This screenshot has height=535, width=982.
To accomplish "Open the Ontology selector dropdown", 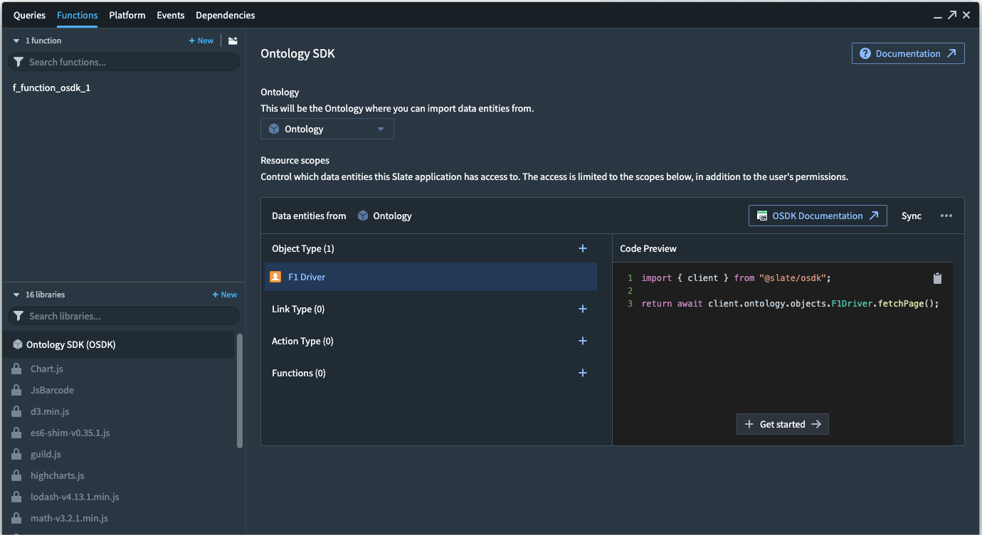I will tap(327, 129).
